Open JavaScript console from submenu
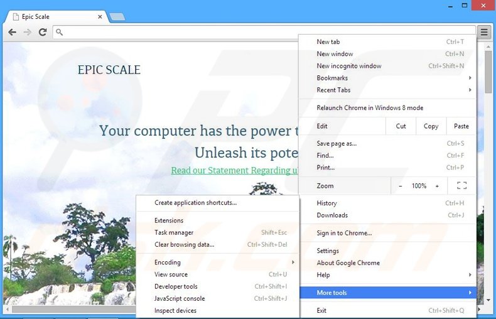496x319 pixels. [218, 298]
